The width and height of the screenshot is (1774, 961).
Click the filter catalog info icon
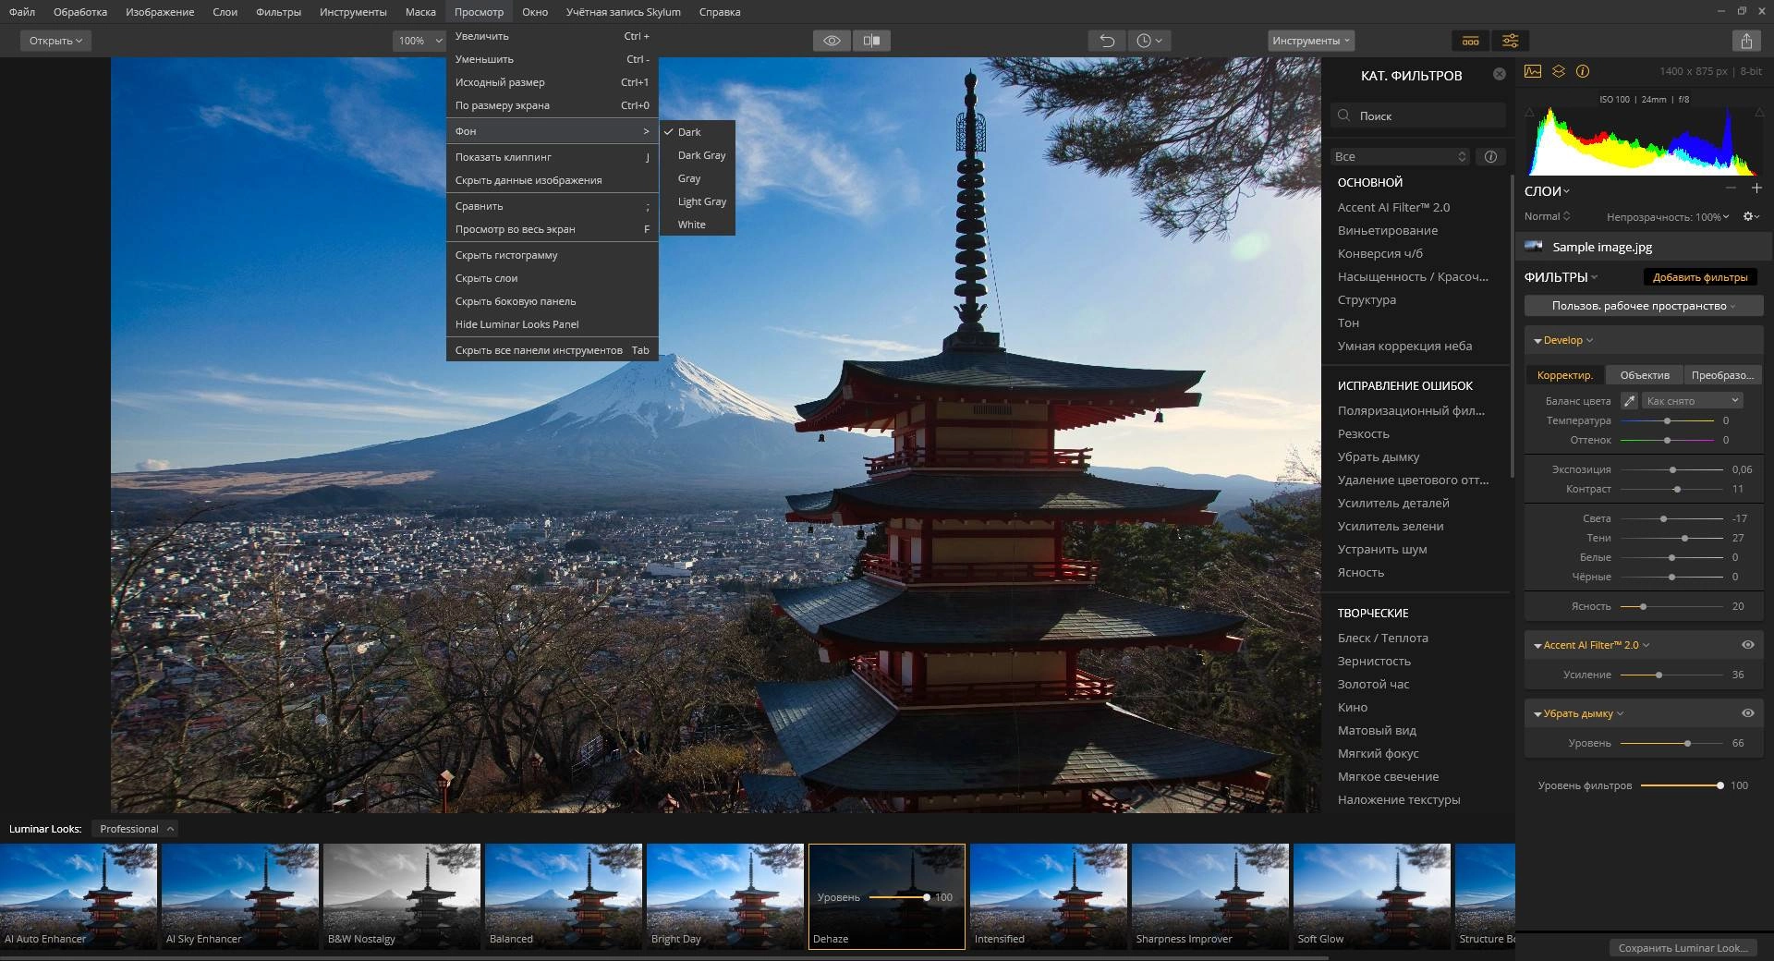(1490, 156)
